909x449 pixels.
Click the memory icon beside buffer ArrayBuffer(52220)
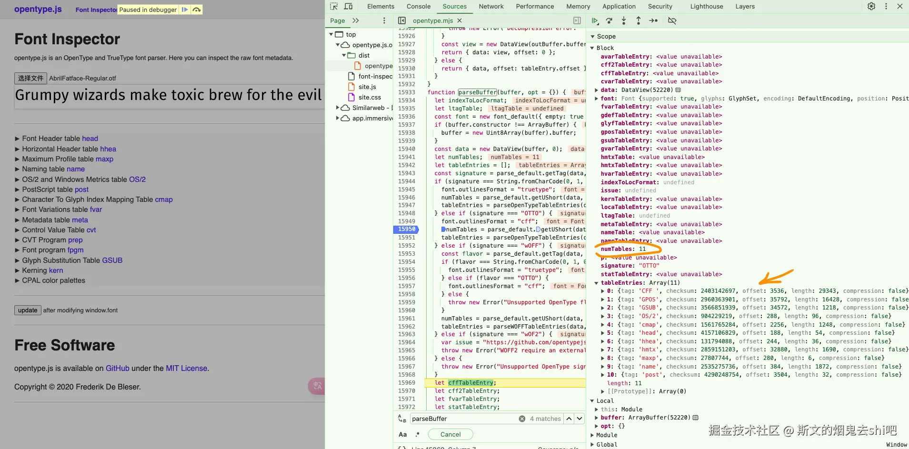[x=695, y=418]
